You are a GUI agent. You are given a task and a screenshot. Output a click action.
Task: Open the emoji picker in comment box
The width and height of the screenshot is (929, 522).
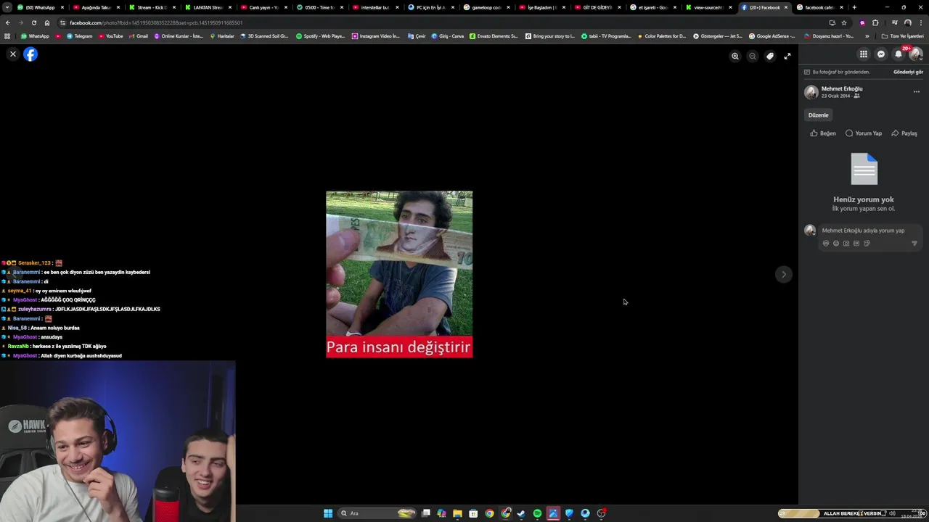point(836,244)
